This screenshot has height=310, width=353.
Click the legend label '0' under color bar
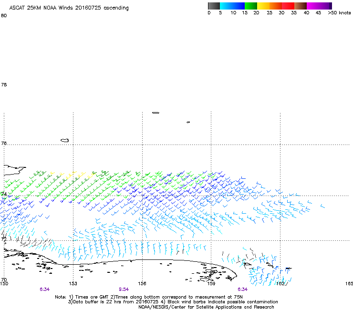pos(209,13)
